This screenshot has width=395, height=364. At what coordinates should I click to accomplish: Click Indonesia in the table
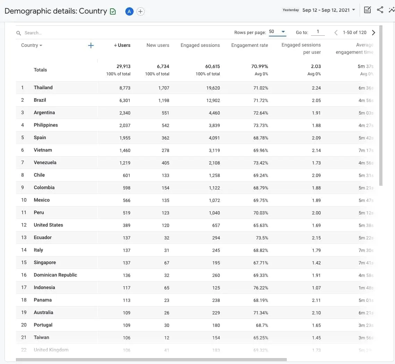tap(44, 287)
